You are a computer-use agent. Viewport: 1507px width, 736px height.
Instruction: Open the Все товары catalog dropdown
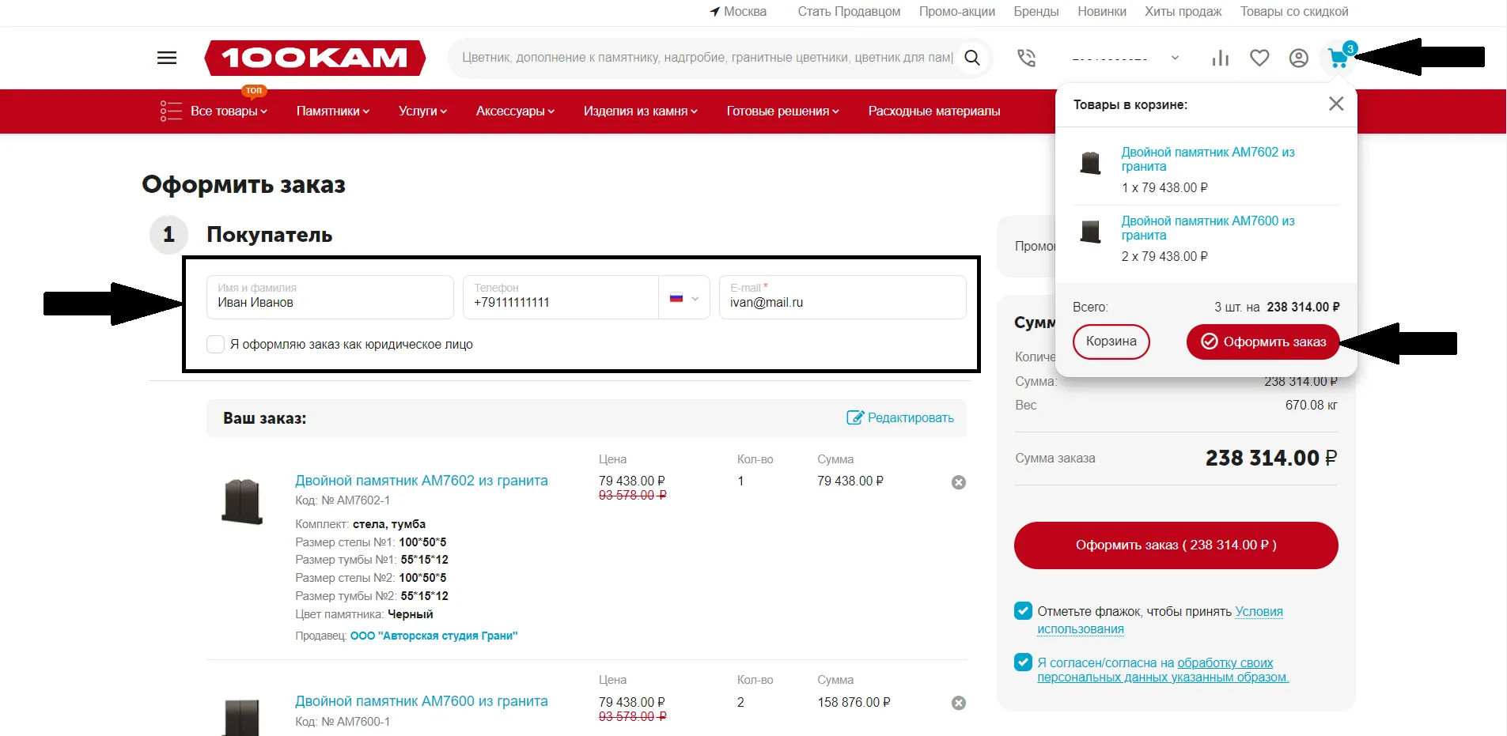pos(228,111)
